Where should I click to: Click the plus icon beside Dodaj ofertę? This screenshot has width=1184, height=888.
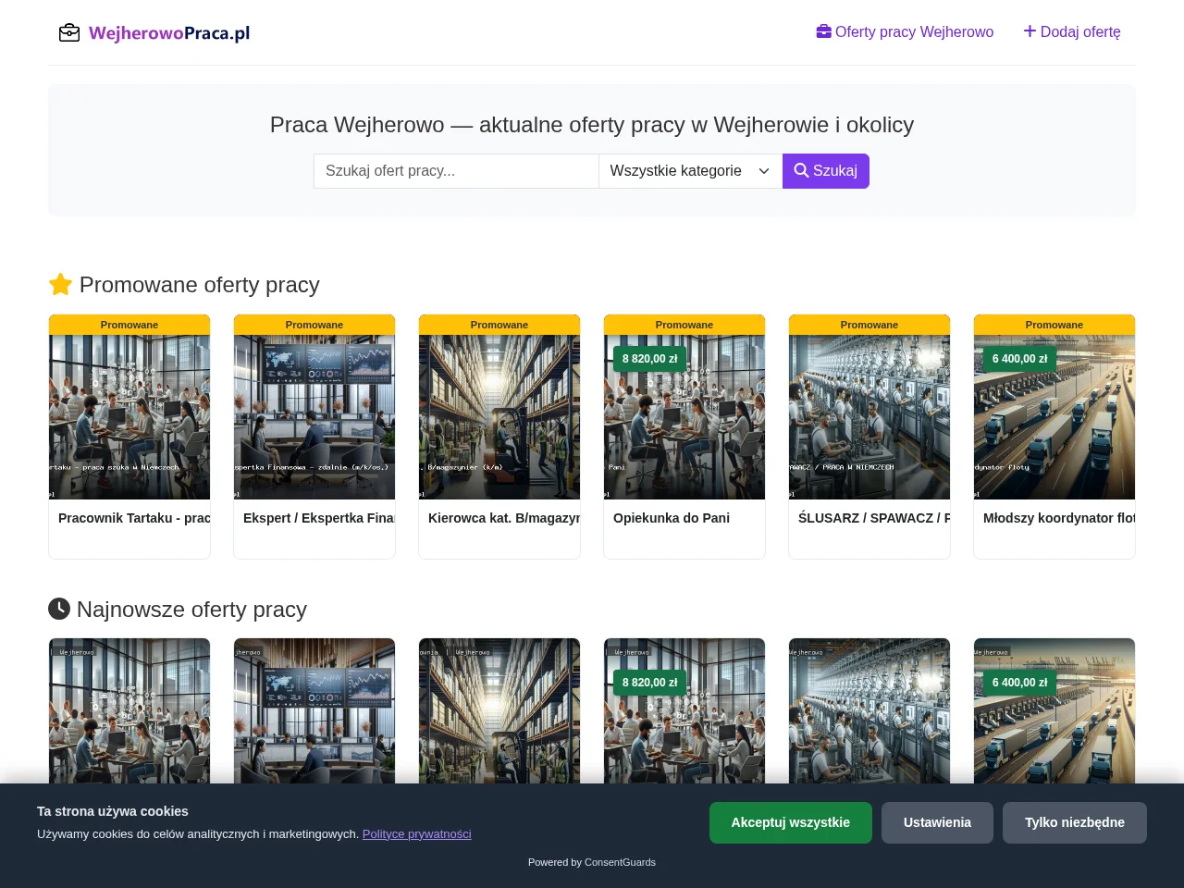pyautogui.click(x=1030, y=31)
